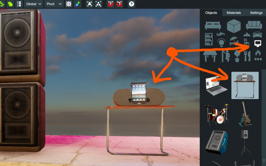Select the mountain landscape category icon
This screenshot has width=266, height=166.
click(247, 35)
